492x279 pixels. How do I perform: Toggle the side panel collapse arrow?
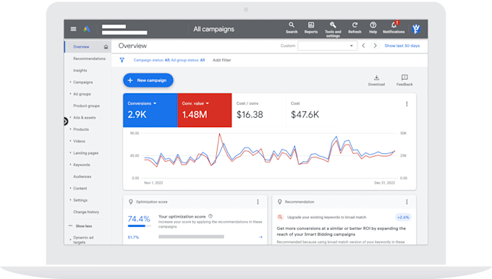[x=66, y=121]
